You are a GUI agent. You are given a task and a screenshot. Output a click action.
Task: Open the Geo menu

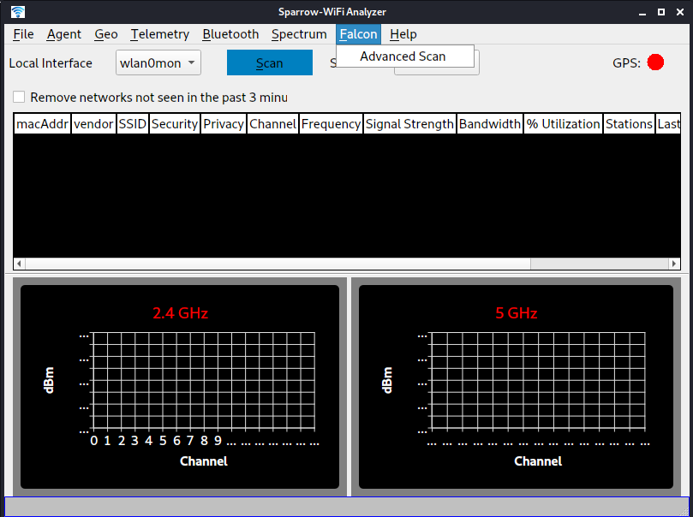(x=106, y=34)
